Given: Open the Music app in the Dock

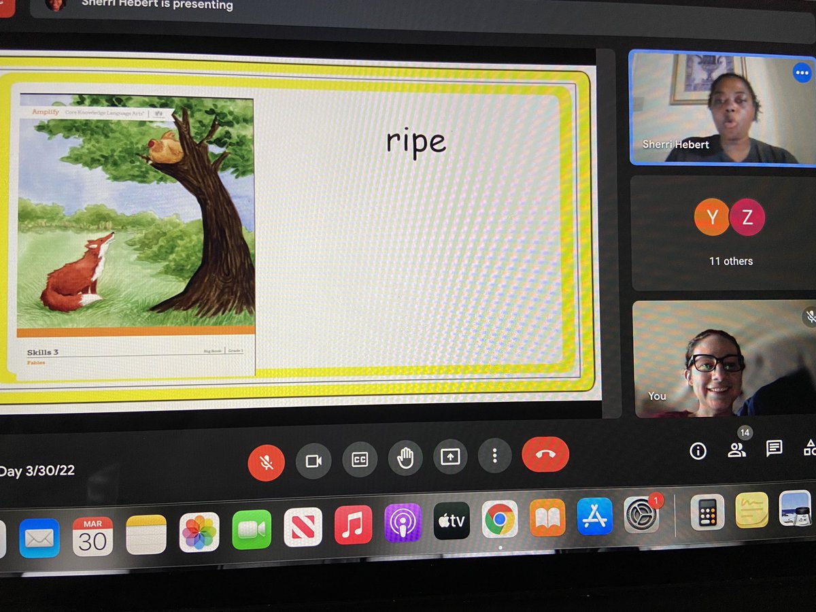Looking at the screenshot, I should point(353,525).
